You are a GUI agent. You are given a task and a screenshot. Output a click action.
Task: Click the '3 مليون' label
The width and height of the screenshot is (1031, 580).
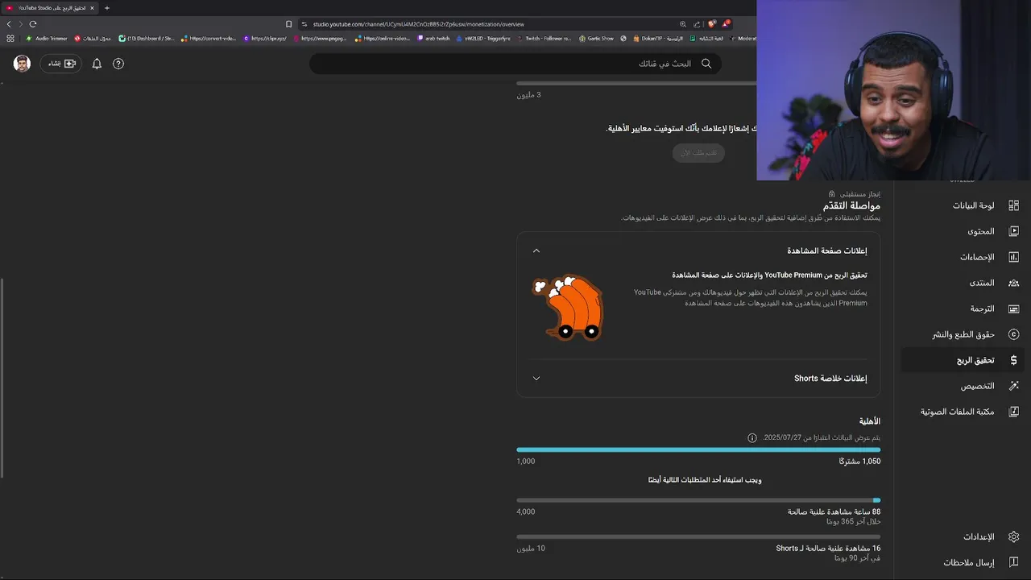point(528,95)
